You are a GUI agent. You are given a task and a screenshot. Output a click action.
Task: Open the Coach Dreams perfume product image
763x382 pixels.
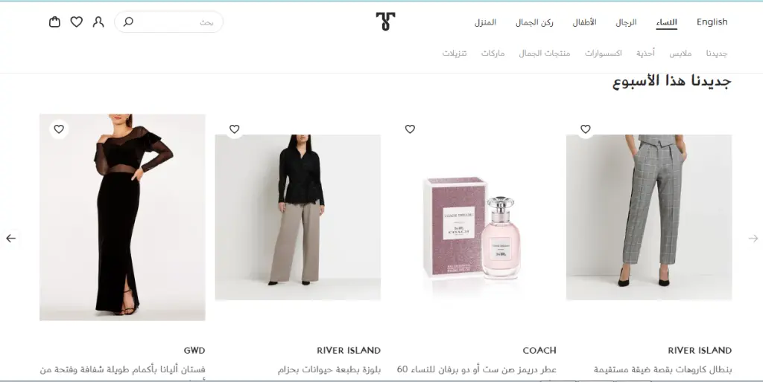(x=473, y=228)
